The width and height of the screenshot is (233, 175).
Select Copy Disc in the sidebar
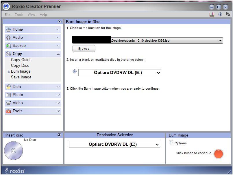20,66
